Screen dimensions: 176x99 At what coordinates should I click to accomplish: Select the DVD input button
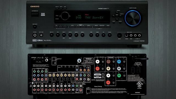(x=58, y=35)
